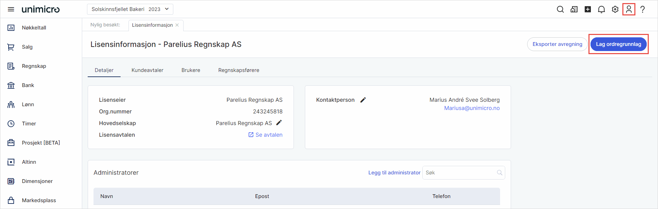Screen dimensions: 658x209
Task: Open the settings gear icon
Action: click(x=615, y=9)
